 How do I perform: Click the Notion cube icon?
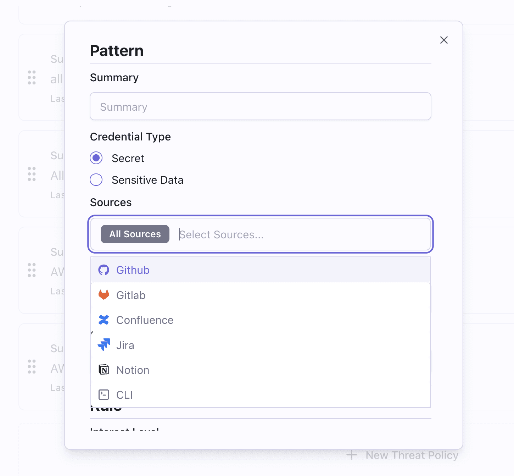[104, 370]
